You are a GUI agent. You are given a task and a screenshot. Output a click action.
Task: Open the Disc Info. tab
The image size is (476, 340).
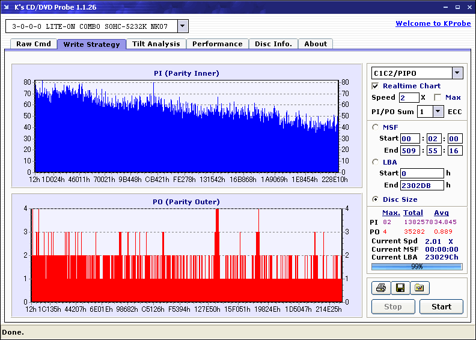coord(273,44)
